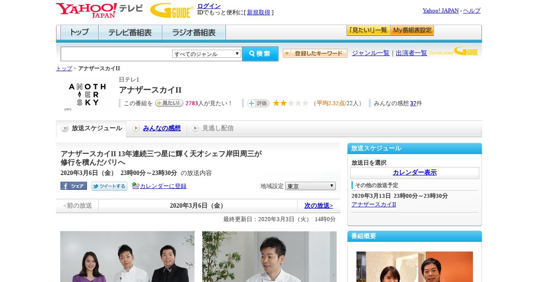
Task: Click the left program photo with three people
Action: click(x=127, y=256)
